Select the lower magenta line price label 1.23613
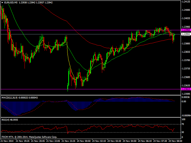The image size is (191, 143). 186,89
